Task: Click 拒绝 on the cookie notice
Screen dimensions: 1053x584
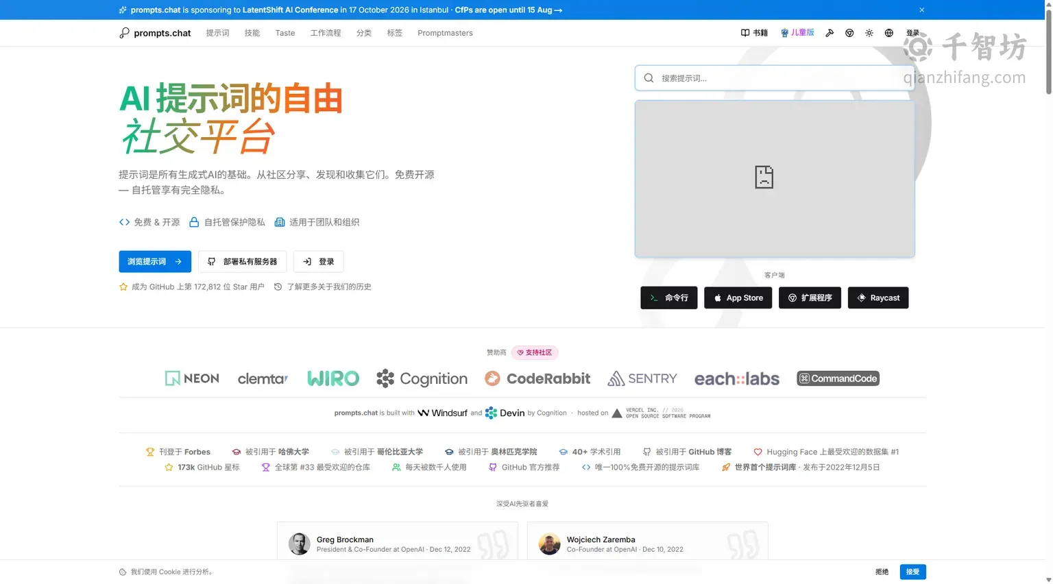Action: click(882, 572)
